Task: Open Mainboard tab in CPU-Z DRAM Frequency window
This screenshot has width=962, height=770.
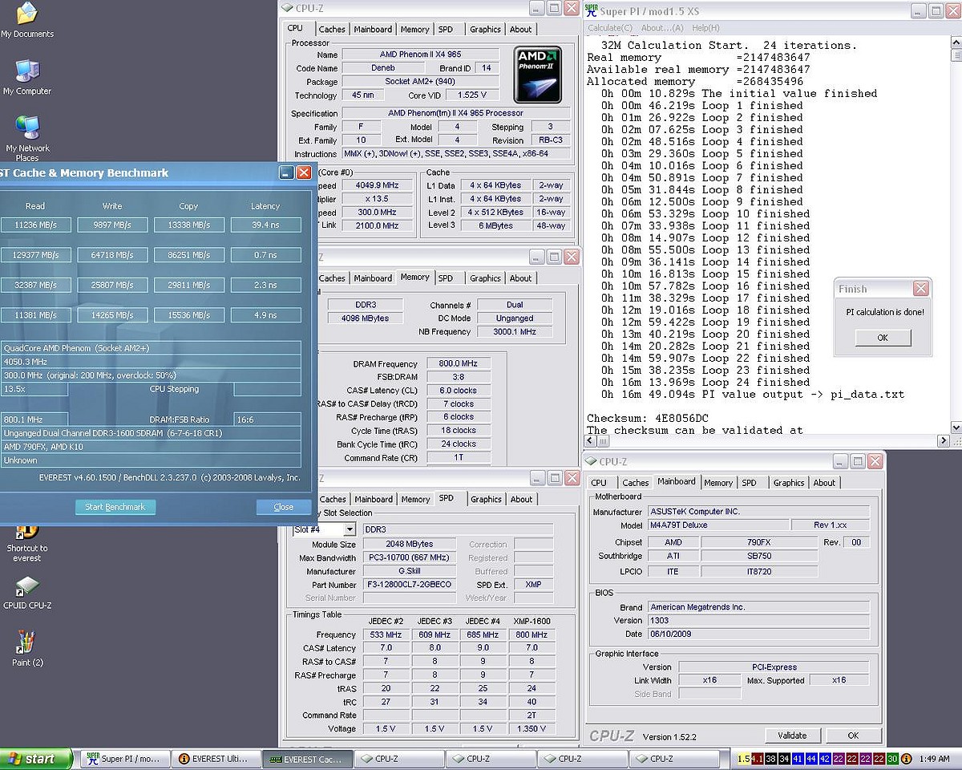Action: pos(373,278)
